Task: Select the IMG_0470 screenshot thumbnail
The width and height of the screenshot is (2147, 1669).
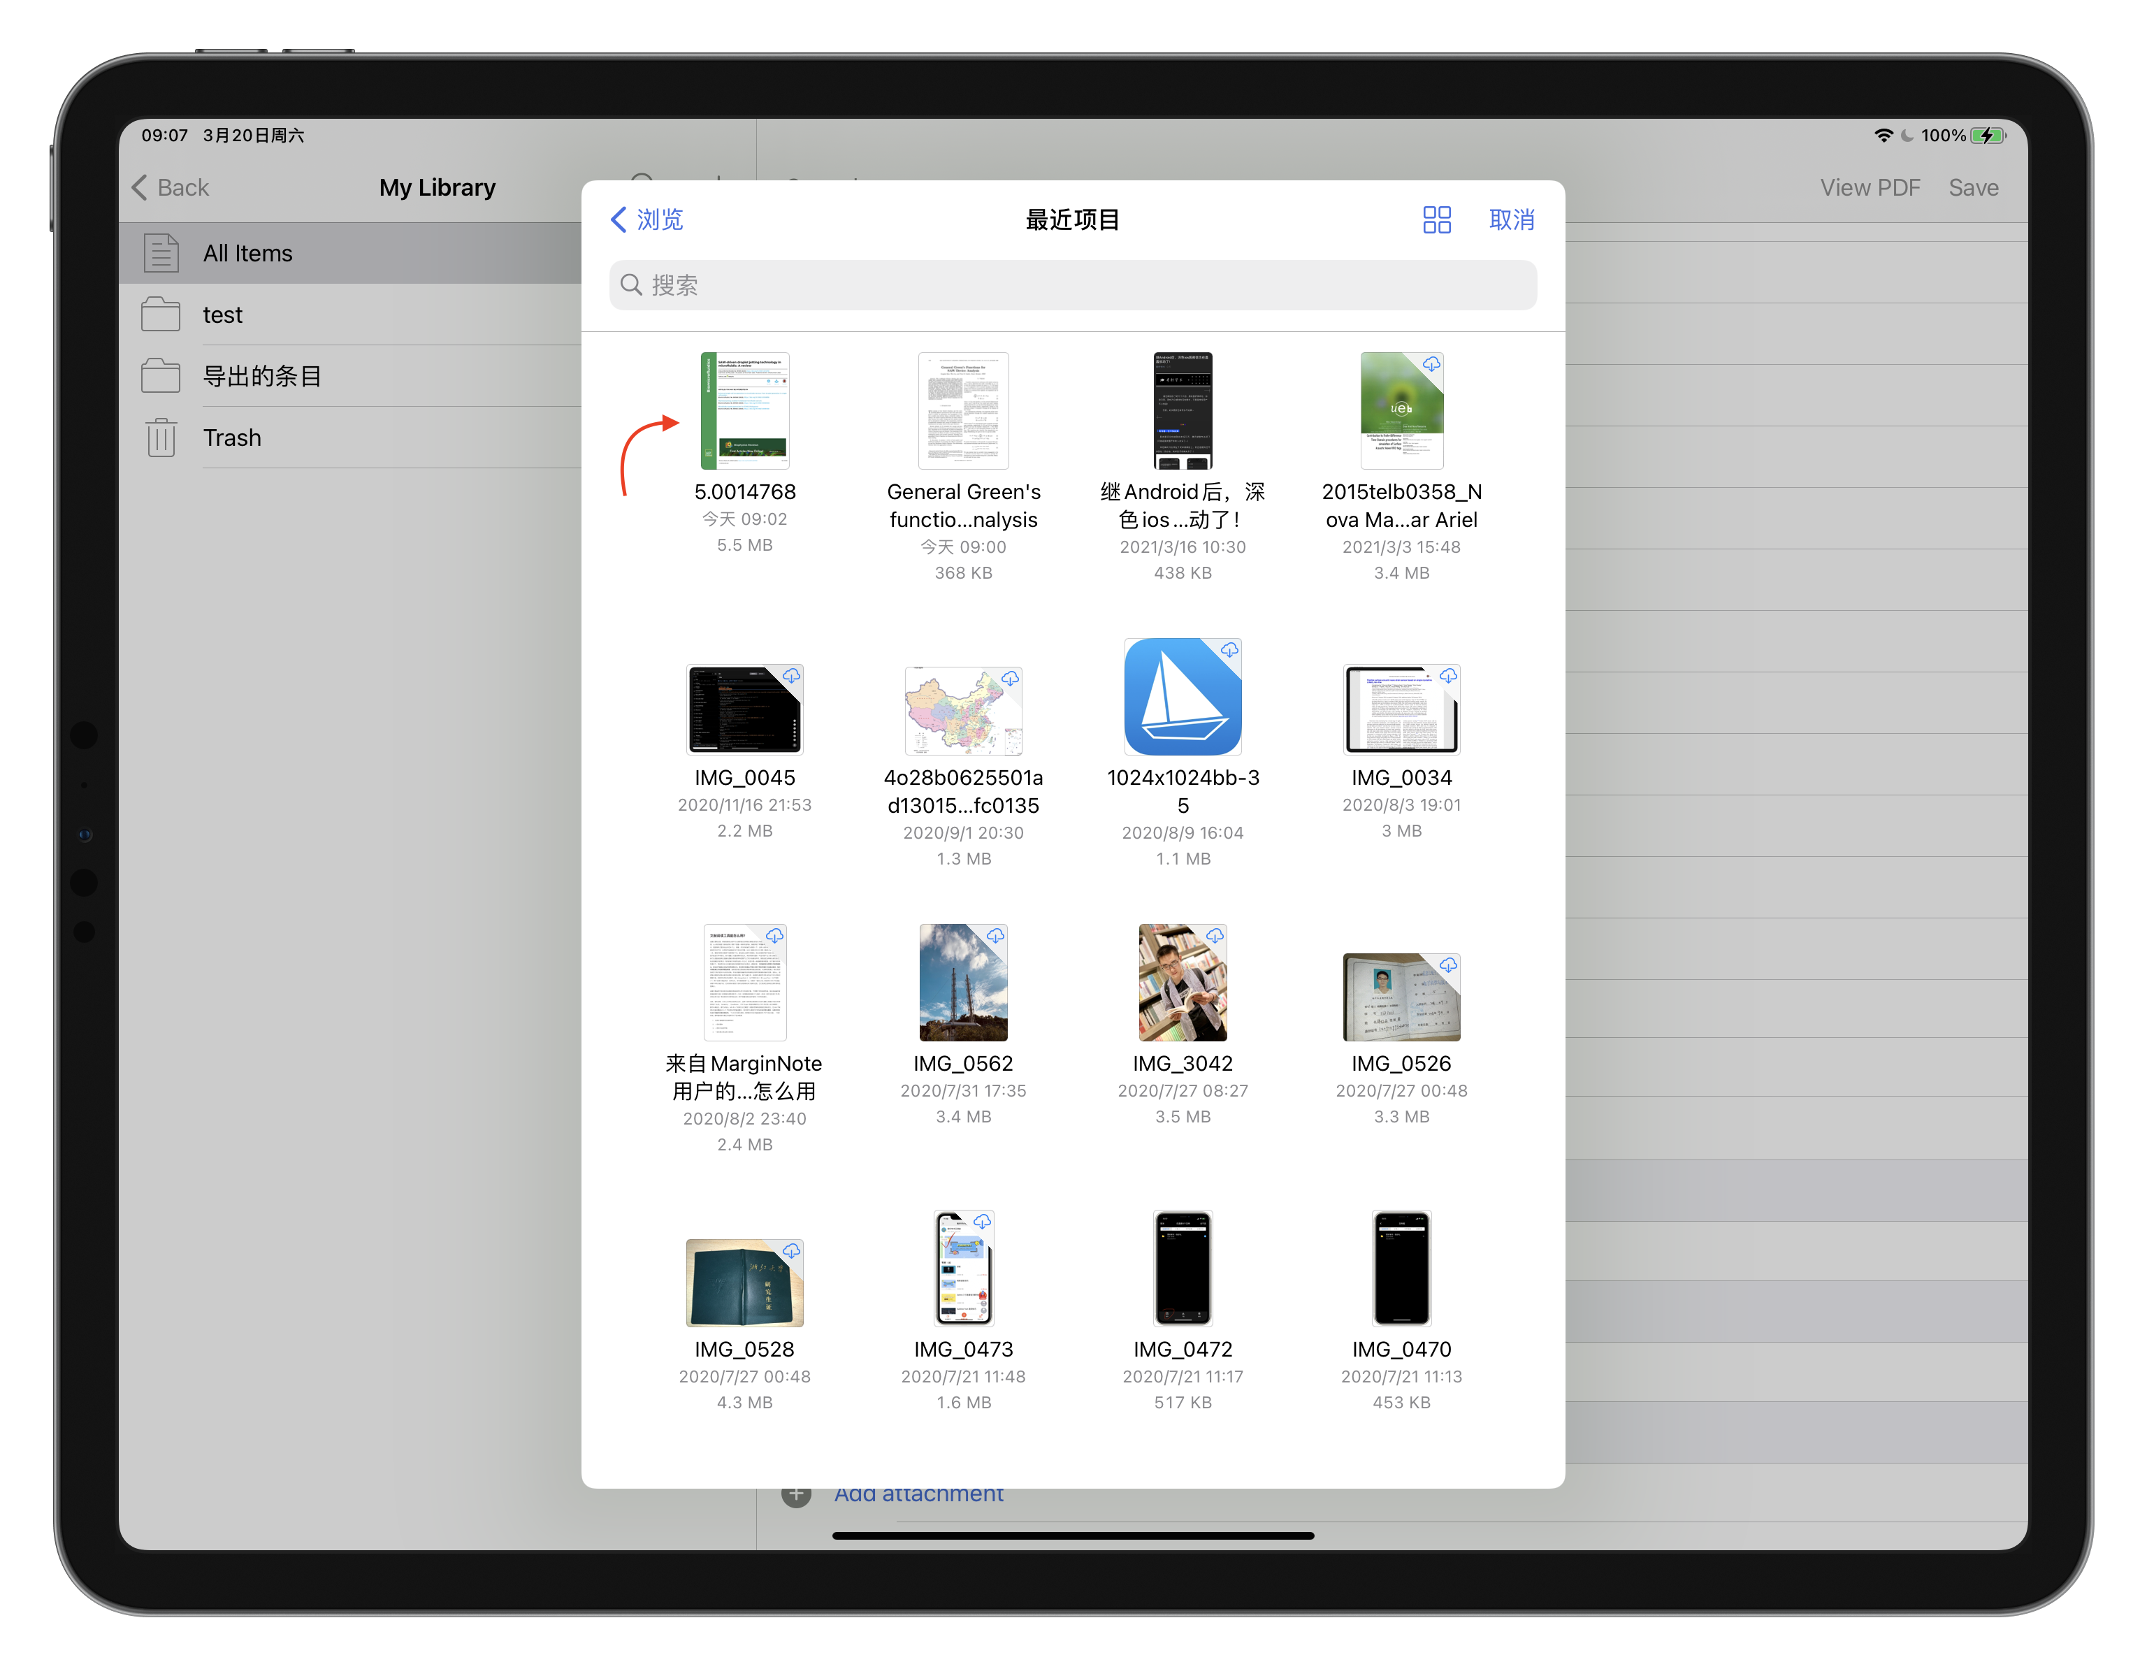Action: 1402,1269
